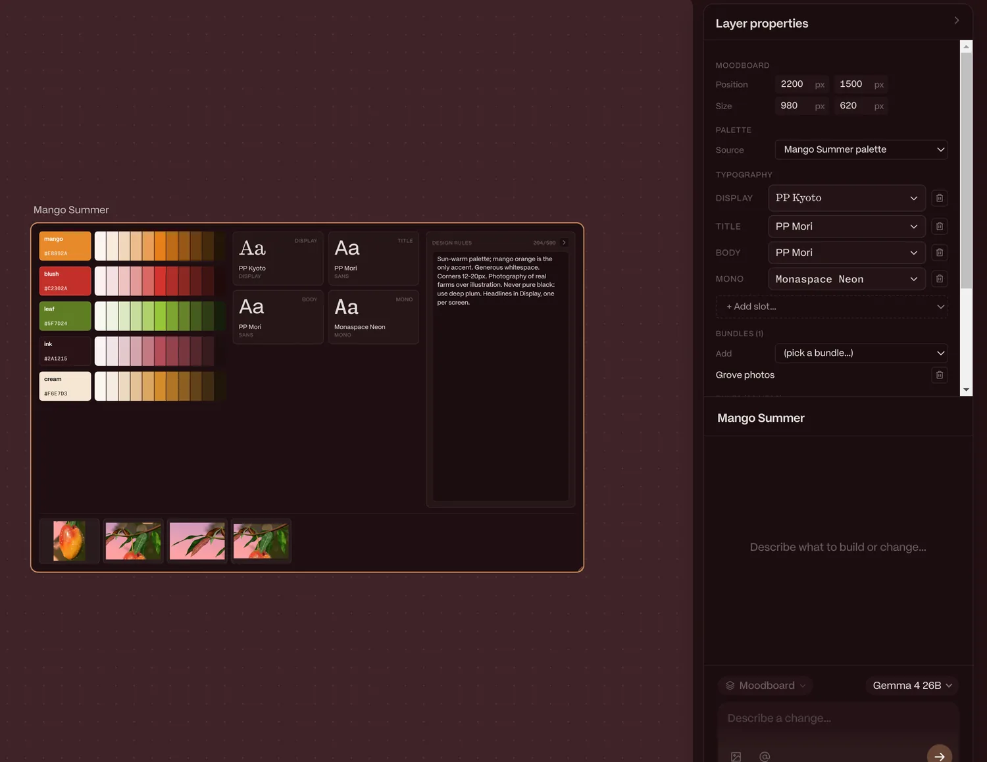
Task: Send the change request arrow button
Action: click(939, 755)
